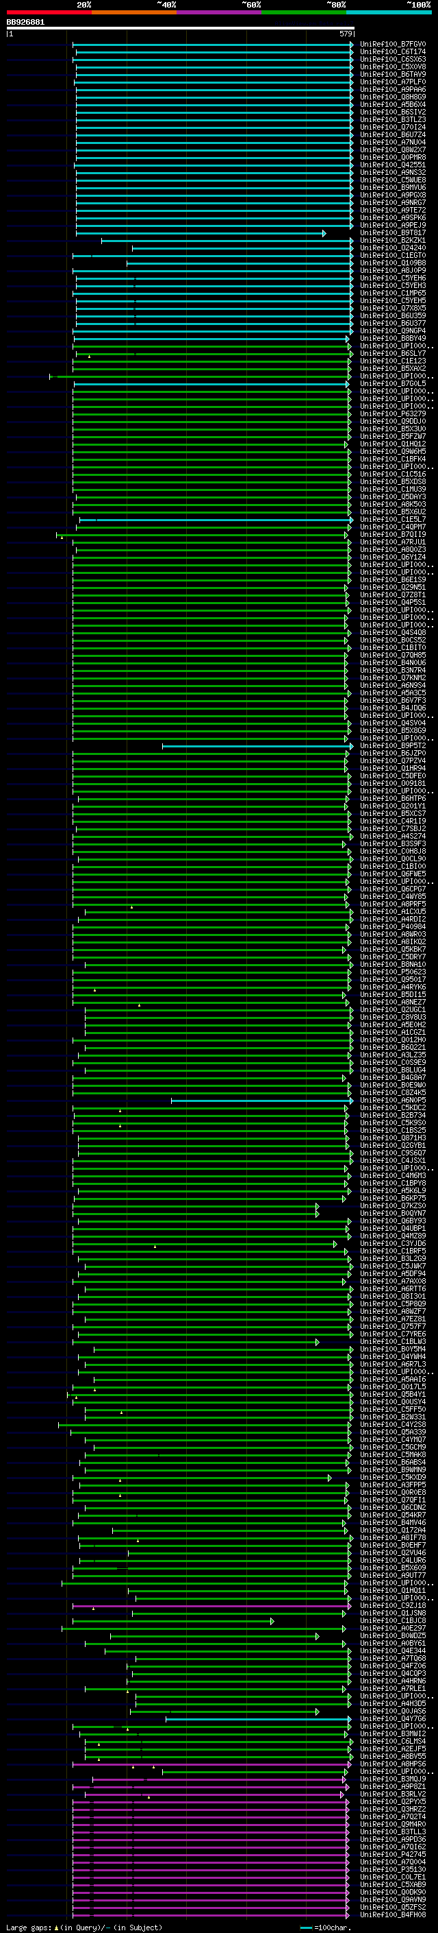The height and width of the screenshot is (1933, 438).
Task: Click hit label UniRef100_A9PEJ9
Action: pyautogui.click(x=393, y=225)
